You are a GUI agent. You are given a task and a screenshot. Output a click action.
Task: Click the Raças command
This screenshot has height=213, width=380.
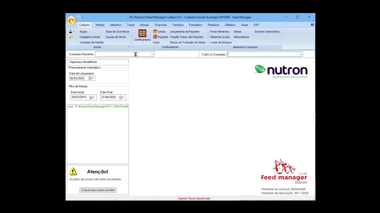(x=83, y=32)
